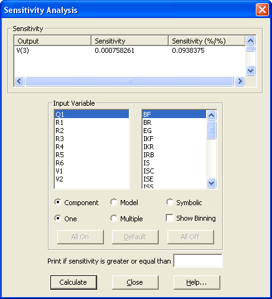Choose the Multiple option
Image resolution: width=272 pixels, height=299 pixels.
pyautogui.click(x=114, y=218)
